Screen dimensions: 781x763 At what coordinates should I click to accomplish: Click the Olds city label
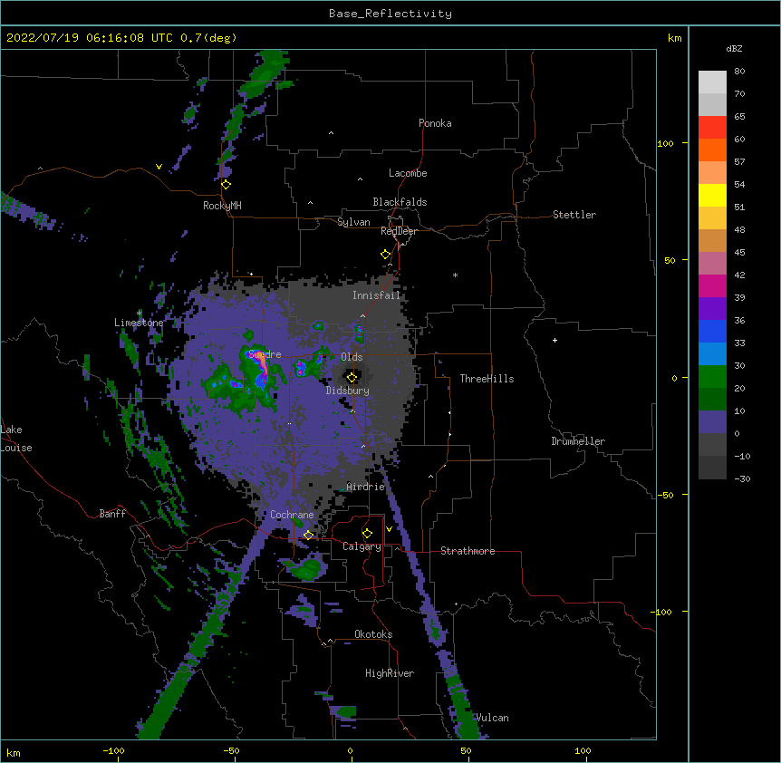pos(352,357)
